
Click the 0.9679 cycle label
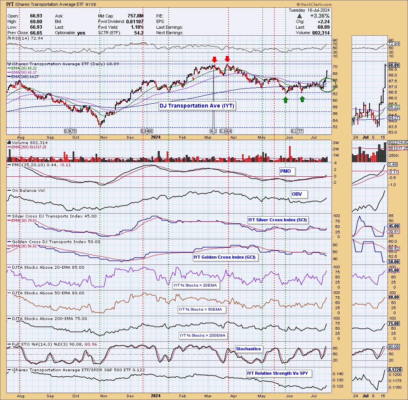coord(70,131)
